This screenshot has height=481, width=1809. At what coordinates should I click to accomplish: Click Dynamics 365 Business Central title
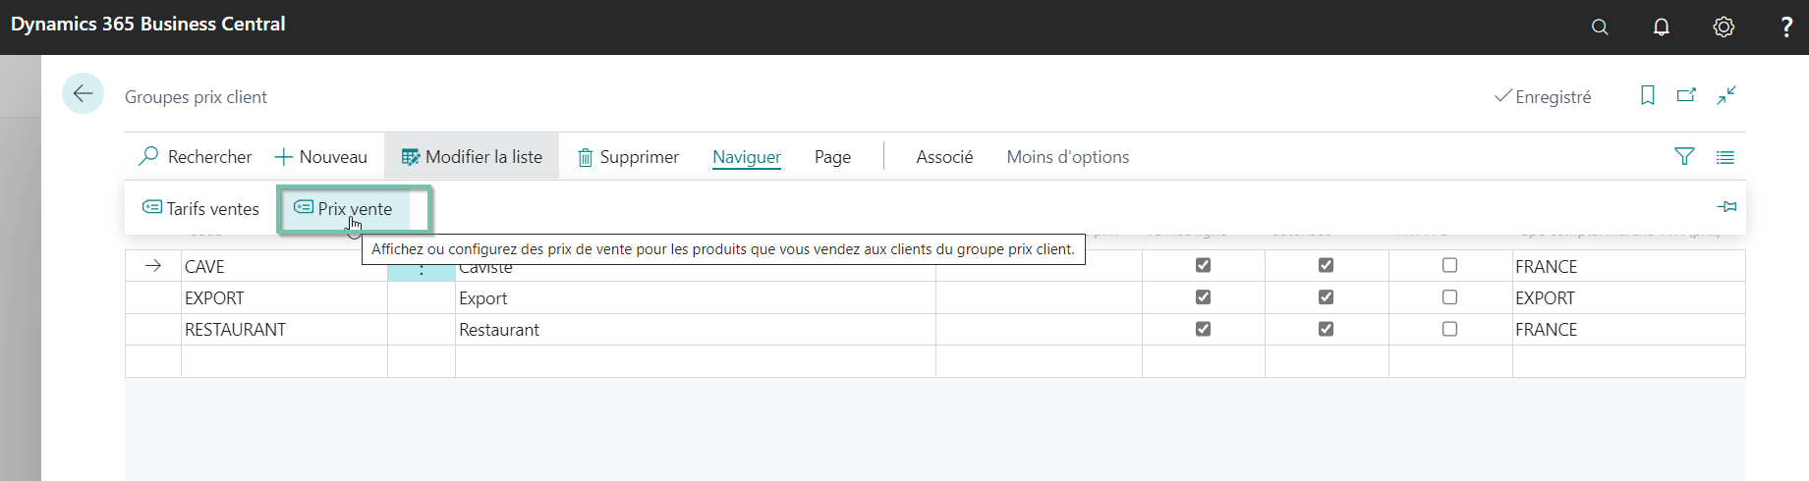click(x=148, y=24)
